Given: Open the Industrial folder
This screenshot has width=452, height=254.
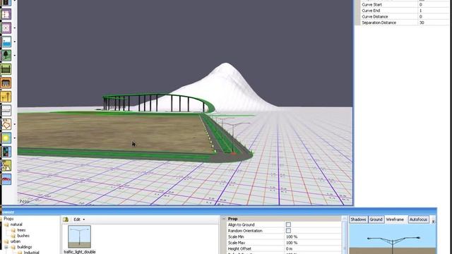Looking at the screenshot, I should pyautogui.click(x=31, y=253).
